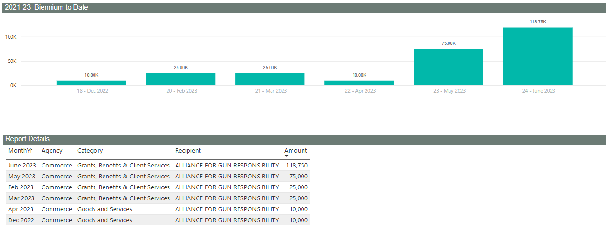Select the Dec 2022 MonthYr cell

(21, 220)
